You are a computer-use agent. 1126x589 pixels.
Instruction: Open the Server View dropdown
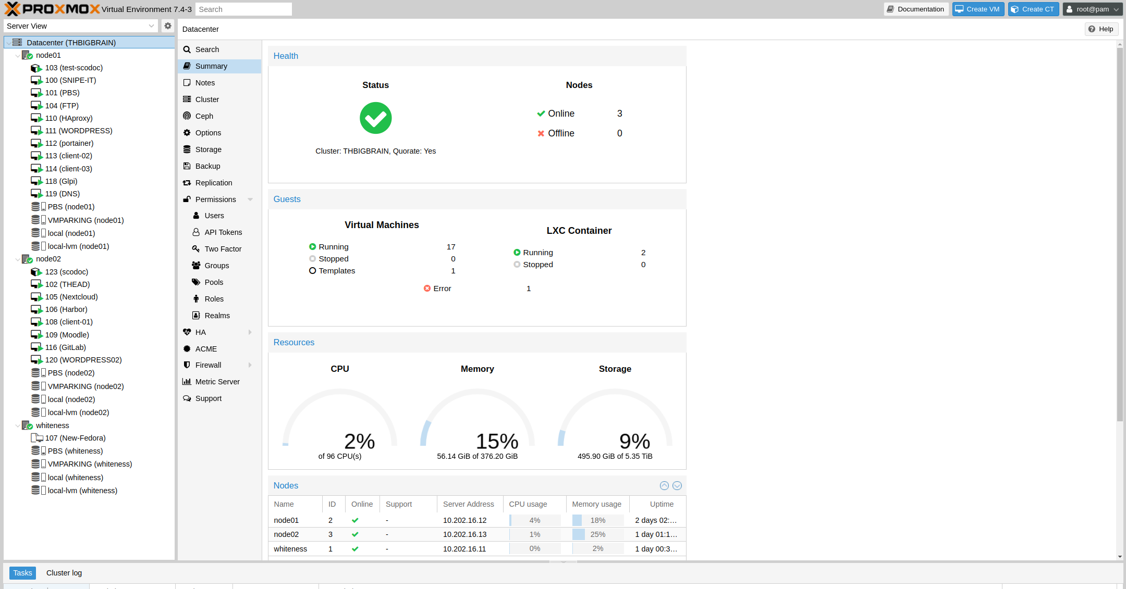point(81,26)
